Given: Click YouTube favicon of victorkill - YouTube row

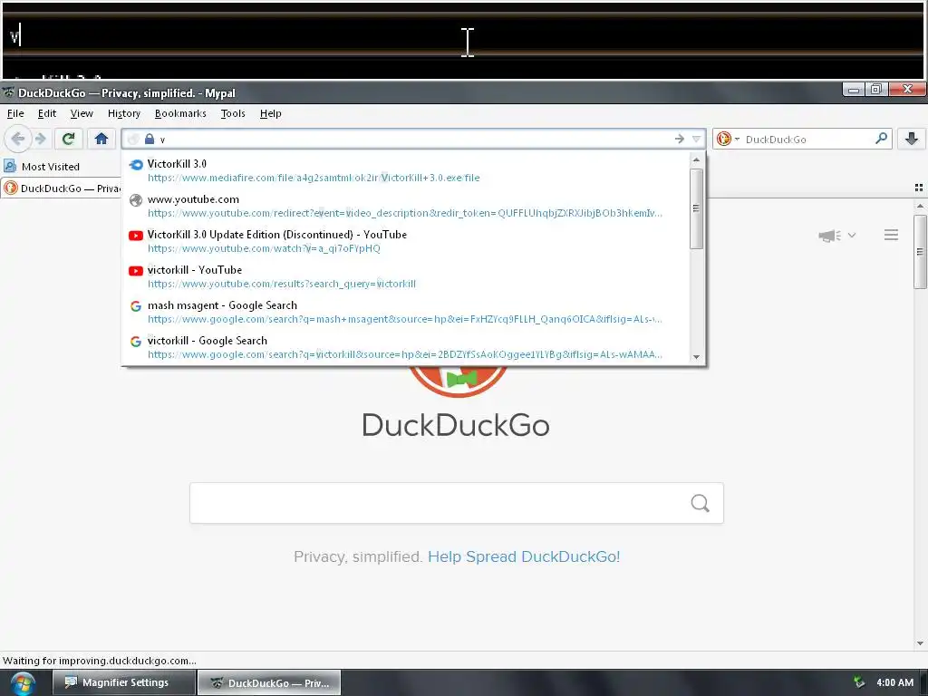Looking at the screenshot, I should (x=136, y=271).
